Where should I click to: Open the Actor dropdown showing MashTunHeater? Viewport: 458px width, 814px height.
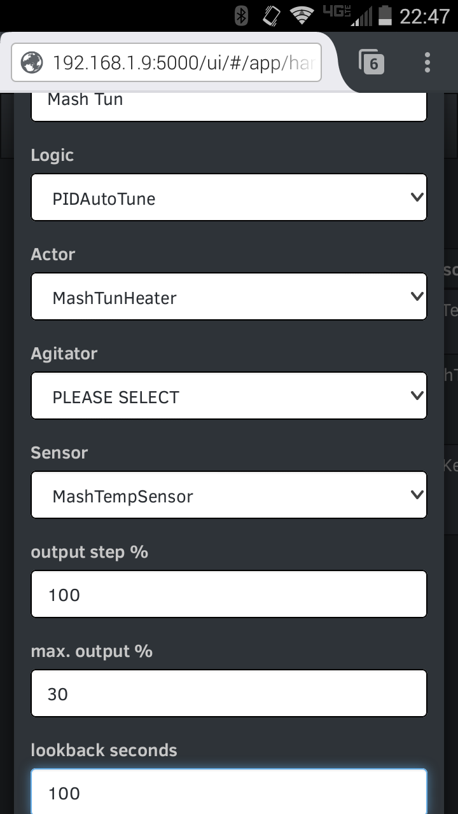[229, 297]
